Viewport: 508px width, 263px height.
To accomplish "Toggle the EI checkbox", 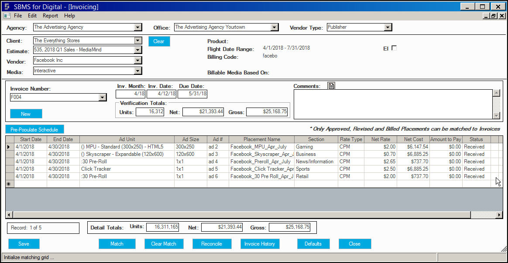I will click(394, 48).
